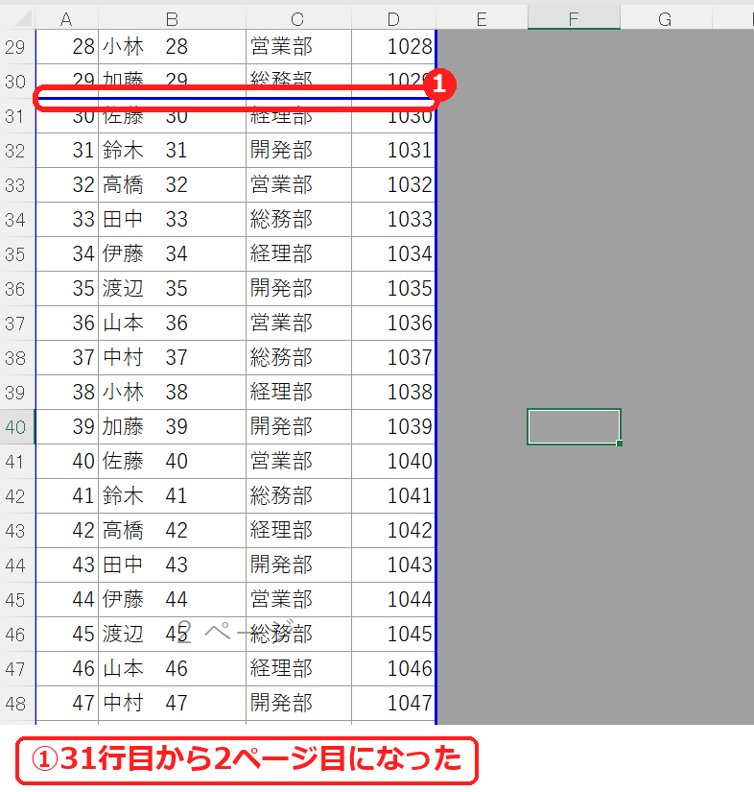Select column E header
This screenshot has width=754, height=792.
pyautogui.click(x=482, y=18)
